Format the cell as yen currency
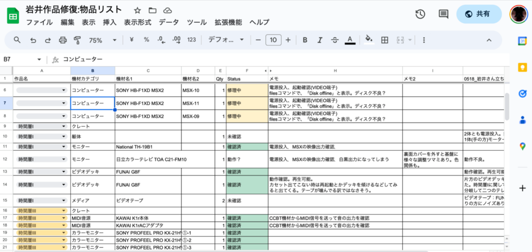 131,39
